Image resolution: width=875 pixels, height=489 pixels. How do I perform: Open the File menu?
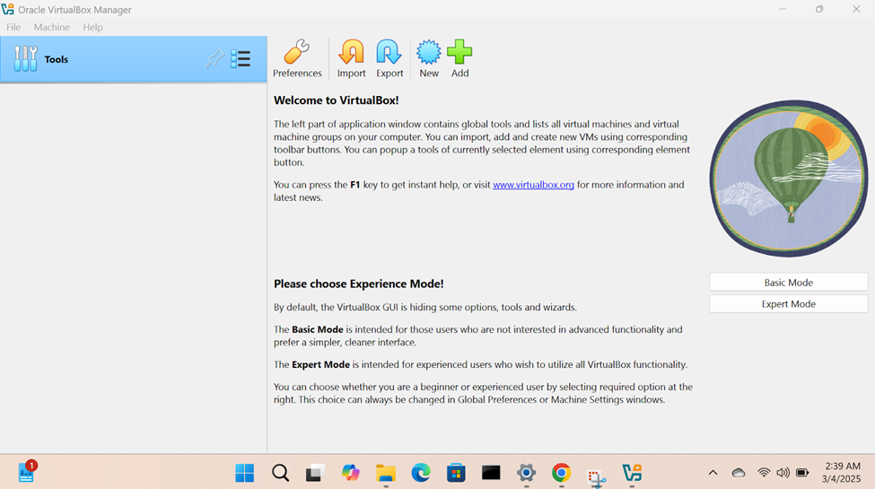[13, 27]
